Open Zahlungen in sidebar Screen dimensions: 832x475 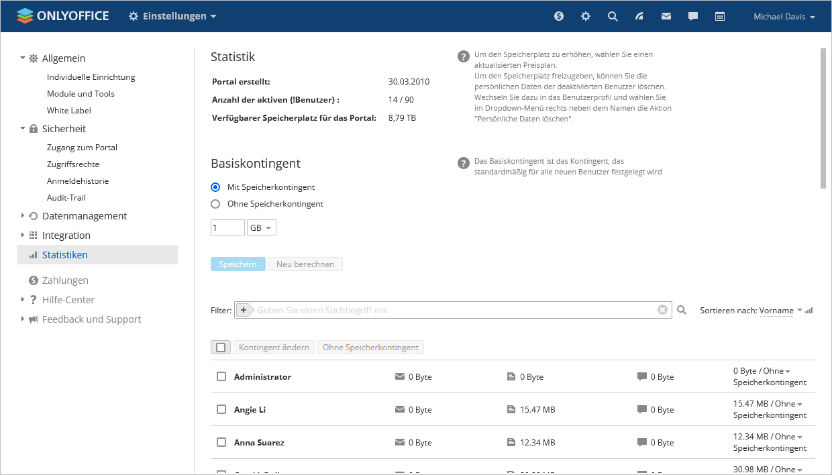pos(65,280)
